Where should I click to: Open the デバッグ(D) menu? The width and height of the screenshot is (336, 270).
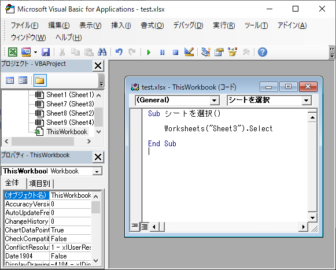pyautogui.click(x=188, y=25)
